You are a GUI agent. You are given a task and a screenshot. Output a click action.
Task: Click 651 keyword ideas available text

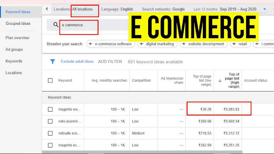pyautogui.click(x=155, y=62)
